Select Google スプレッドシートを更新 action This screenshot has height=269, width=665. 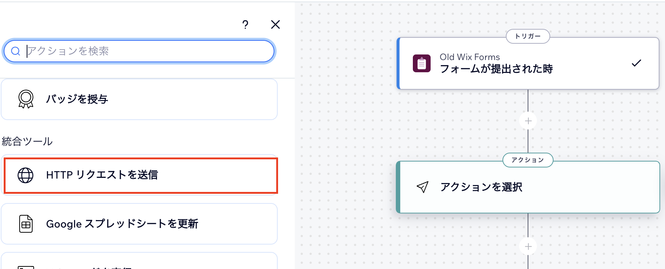[x=139, y=224]
